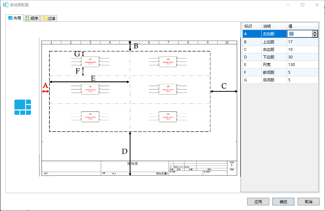Select the 后间距 value 5 cell
The height and width of the screenshot is (211, 325).
(302, 80)
